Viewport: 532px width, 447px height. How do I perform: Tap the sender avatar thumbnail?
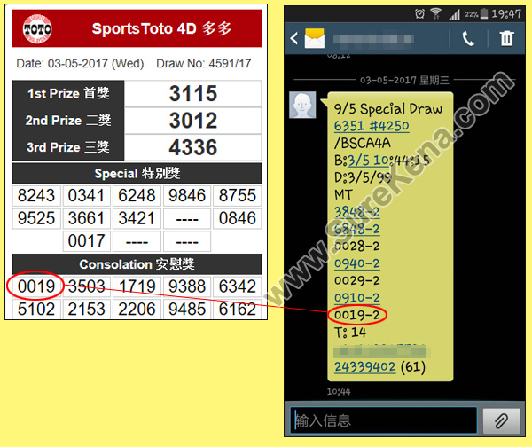[302, 105]
